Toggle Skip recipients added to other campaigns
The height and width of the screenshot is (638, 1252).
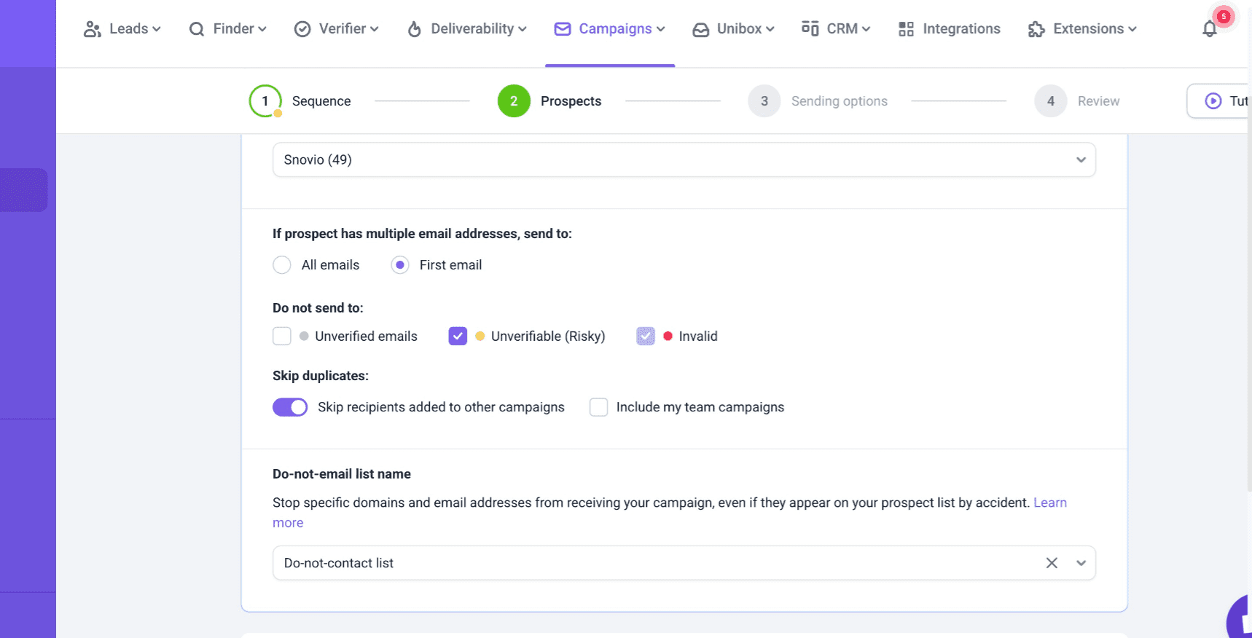(290, 407)
